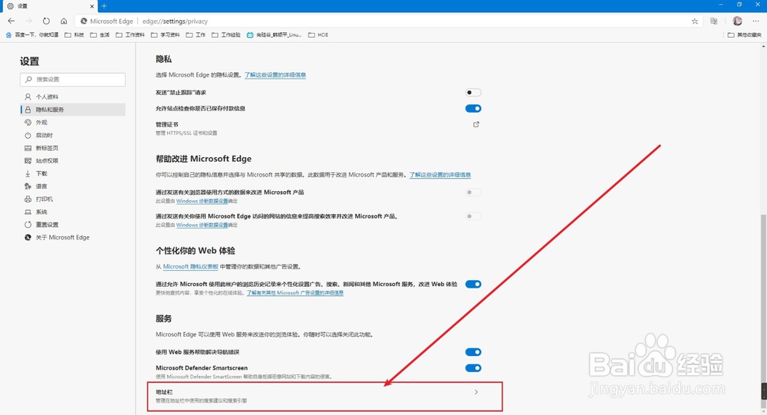Add this page to favorites with the star
Screen dimensions: 767x415
pos(695,21)
